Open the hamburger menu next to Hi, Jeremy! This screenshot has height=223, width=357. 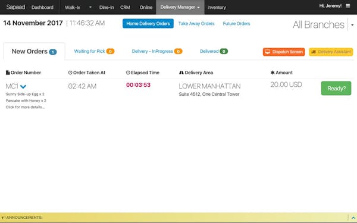click(347, 6)
